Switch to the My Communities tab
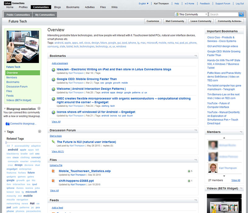248x213 pixels. [45, 15]
